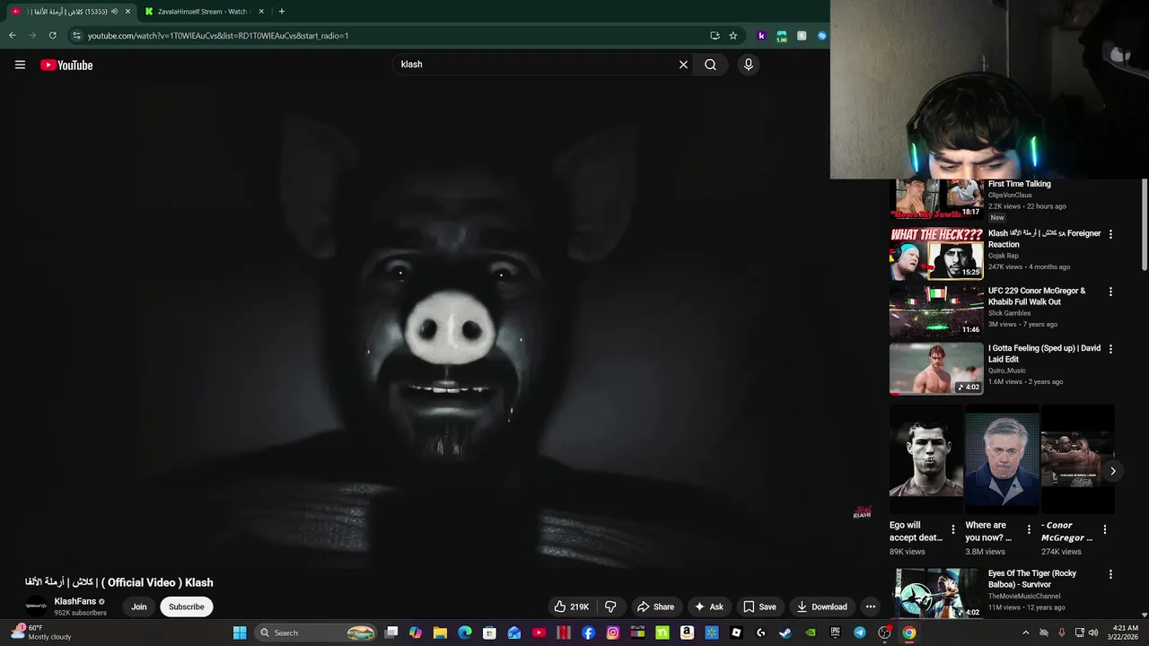The width and height of the screenshot is (1149, 646).
Task: Open options for I Gotta Feeling video
Action: pos(1110,349)
